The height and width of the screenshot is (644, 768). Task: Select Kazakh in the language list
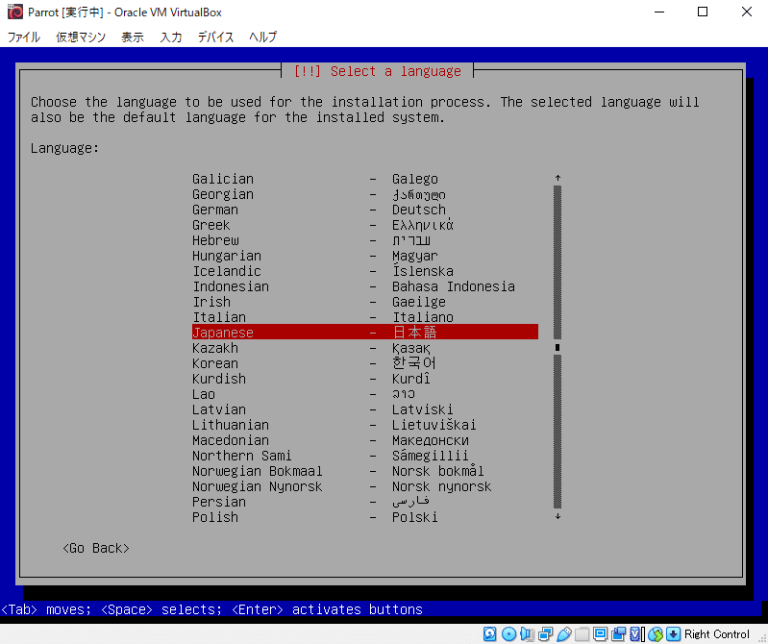pos(365,348)
